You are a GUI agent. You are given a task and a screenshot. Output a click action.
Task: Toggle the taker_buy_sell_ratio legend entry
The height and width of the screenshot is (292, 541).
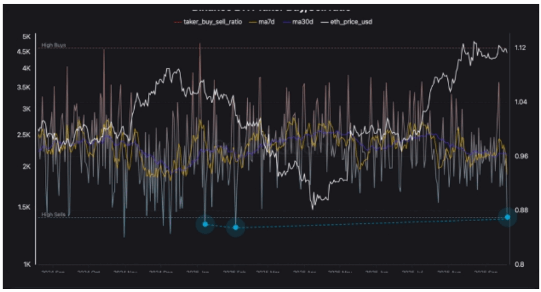(208, 22)
